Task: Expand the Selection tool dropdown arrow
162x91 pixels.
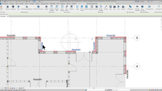Action: pos(71,10)
